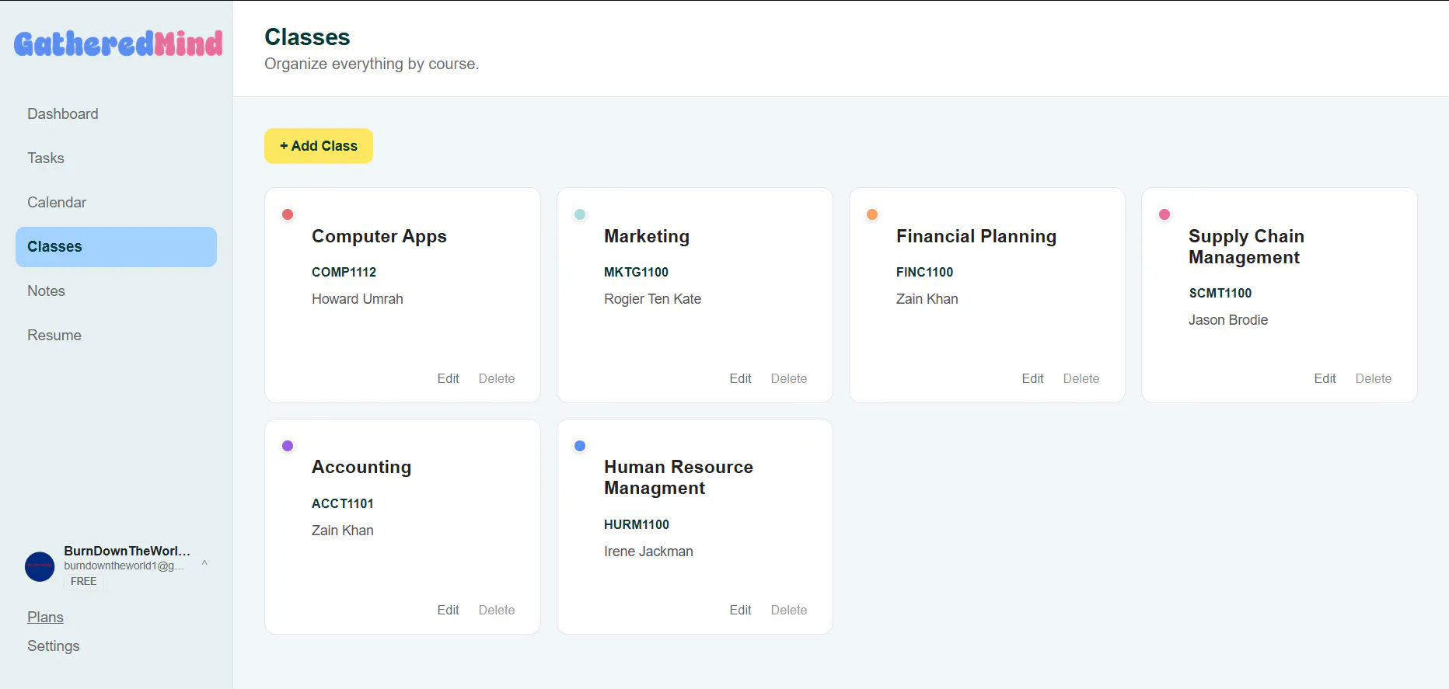Image resolution: width=1449 pixels, height=689 pixels.
Task: Open the Dashboard page
Action: [63, 113]
